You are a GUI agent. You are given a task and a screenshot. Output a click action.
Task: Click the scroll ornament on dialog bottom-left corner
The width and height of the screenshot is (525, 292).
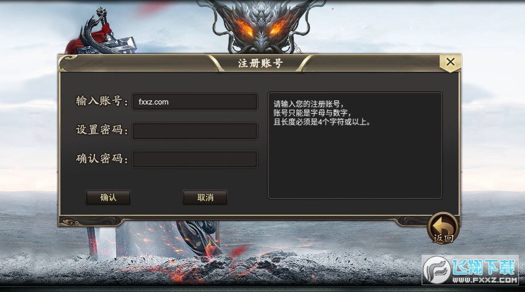(72, 222)
